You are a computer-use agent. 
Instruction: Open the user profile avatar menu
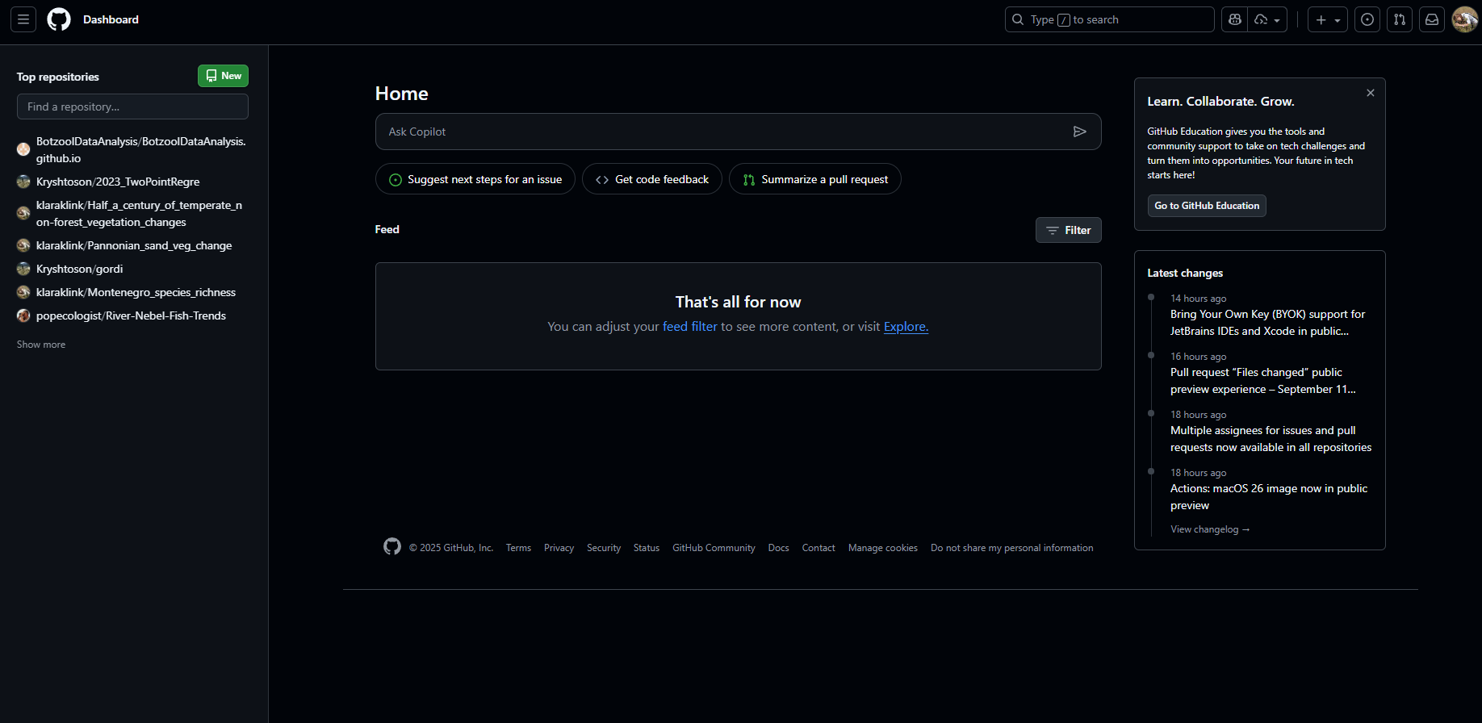coord(1464,19)
